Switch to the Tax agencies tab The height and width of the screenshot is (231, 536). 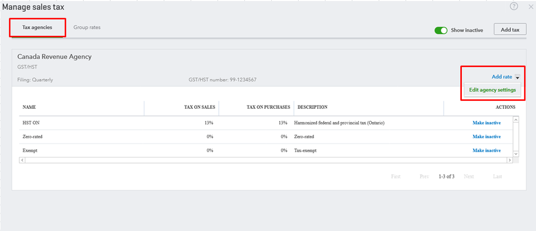click(x=37, y=27)
